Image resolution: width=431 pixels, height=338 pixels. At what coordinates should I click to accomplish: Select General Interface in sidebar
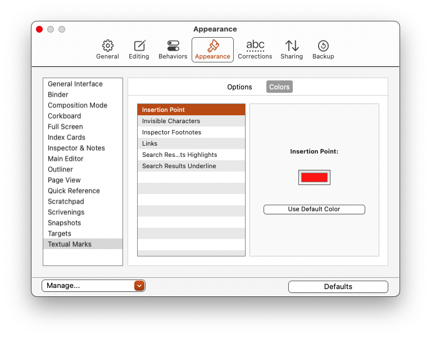(x=83, y=84)
